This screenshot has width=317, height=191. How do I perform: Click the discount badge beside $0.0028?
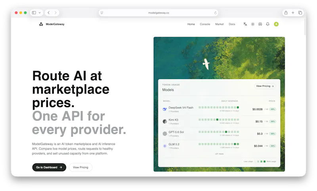pyautogui.click(x=273, y=109)
